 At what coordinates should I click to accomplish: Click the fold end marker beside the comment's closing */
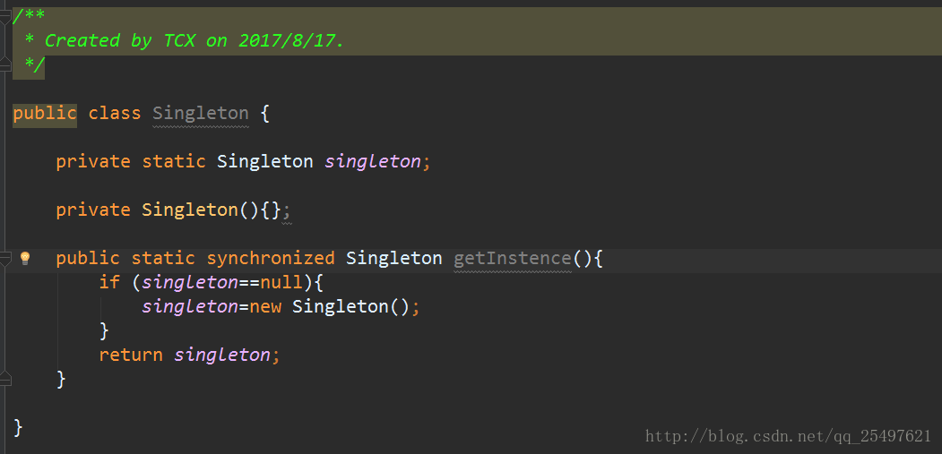[x=4, y=64]
